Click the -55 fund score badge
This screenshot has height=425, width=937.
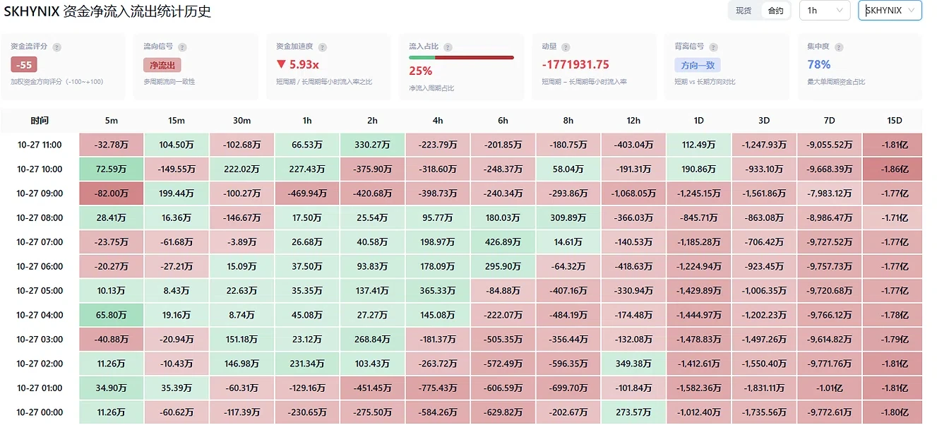[24, 65]
